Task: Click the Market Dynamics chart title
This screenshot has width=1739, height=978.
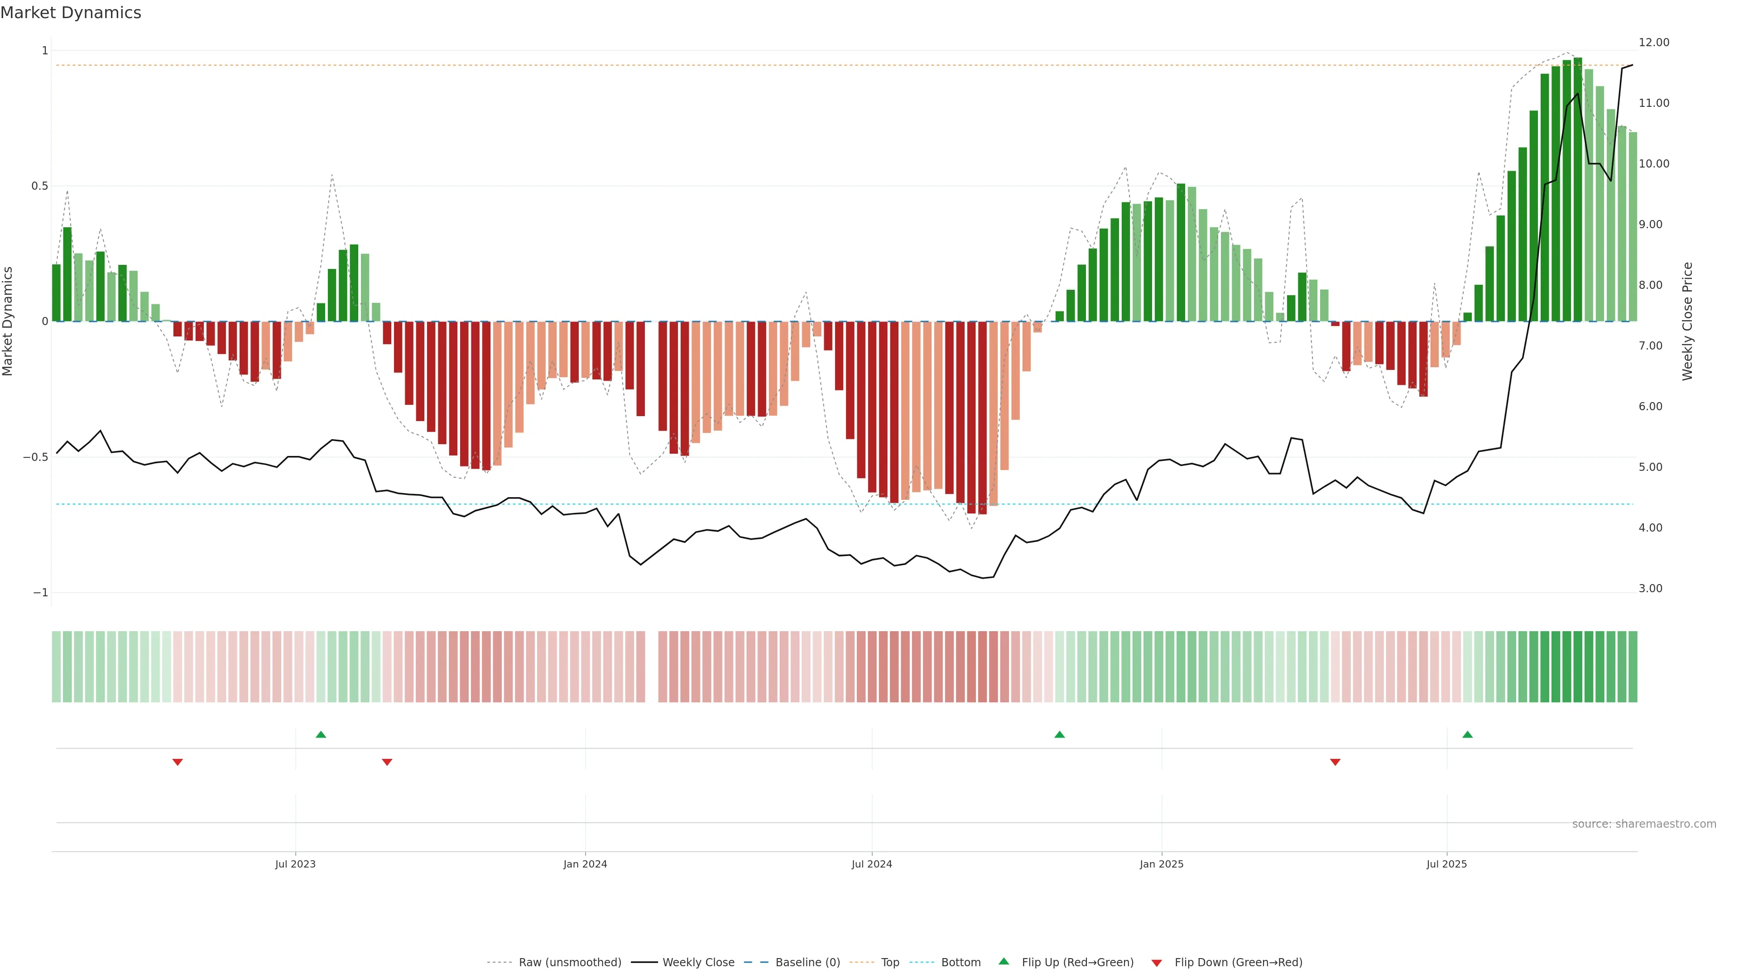Action: [x=71, y=13]
